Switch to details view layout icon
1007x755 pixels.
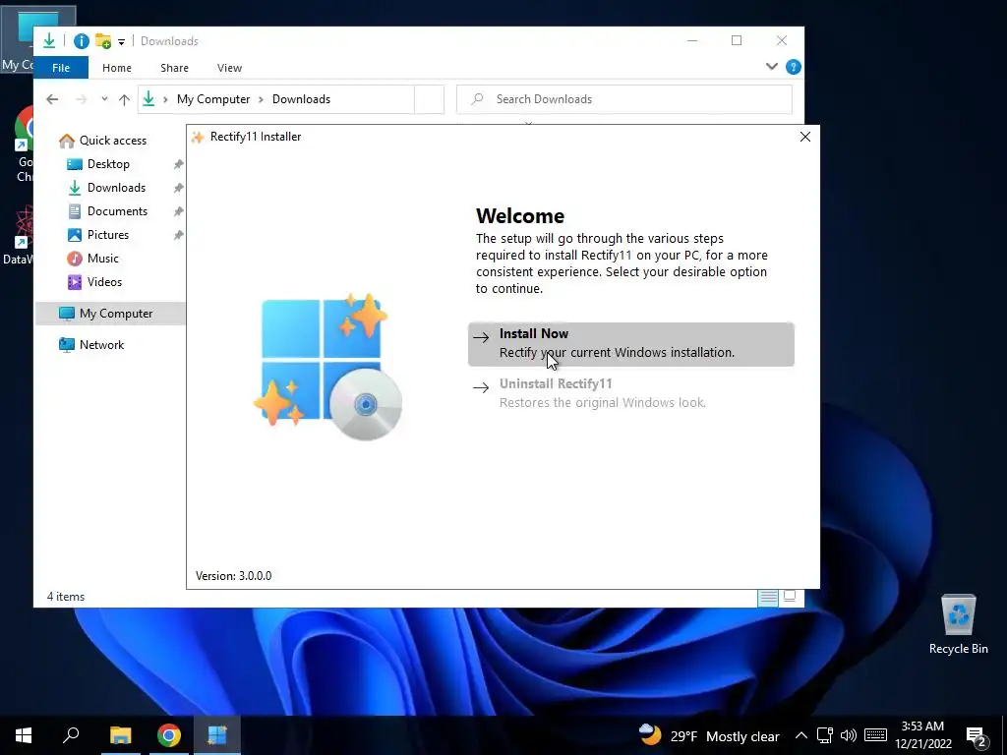coord(767,598)
